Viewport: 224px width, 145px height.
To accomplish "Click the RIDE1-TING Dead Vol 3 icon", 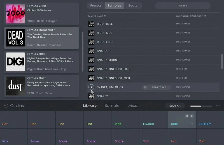I will click(x=91, y=42).
